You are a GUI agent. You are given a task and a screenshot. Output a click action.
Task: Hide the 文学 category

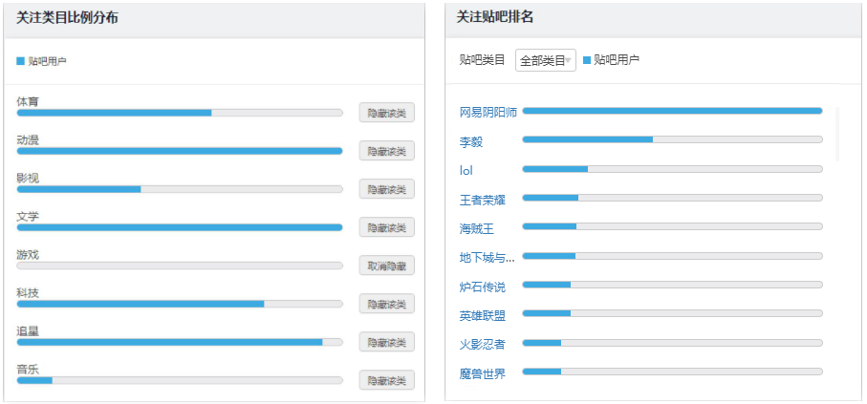386,227
